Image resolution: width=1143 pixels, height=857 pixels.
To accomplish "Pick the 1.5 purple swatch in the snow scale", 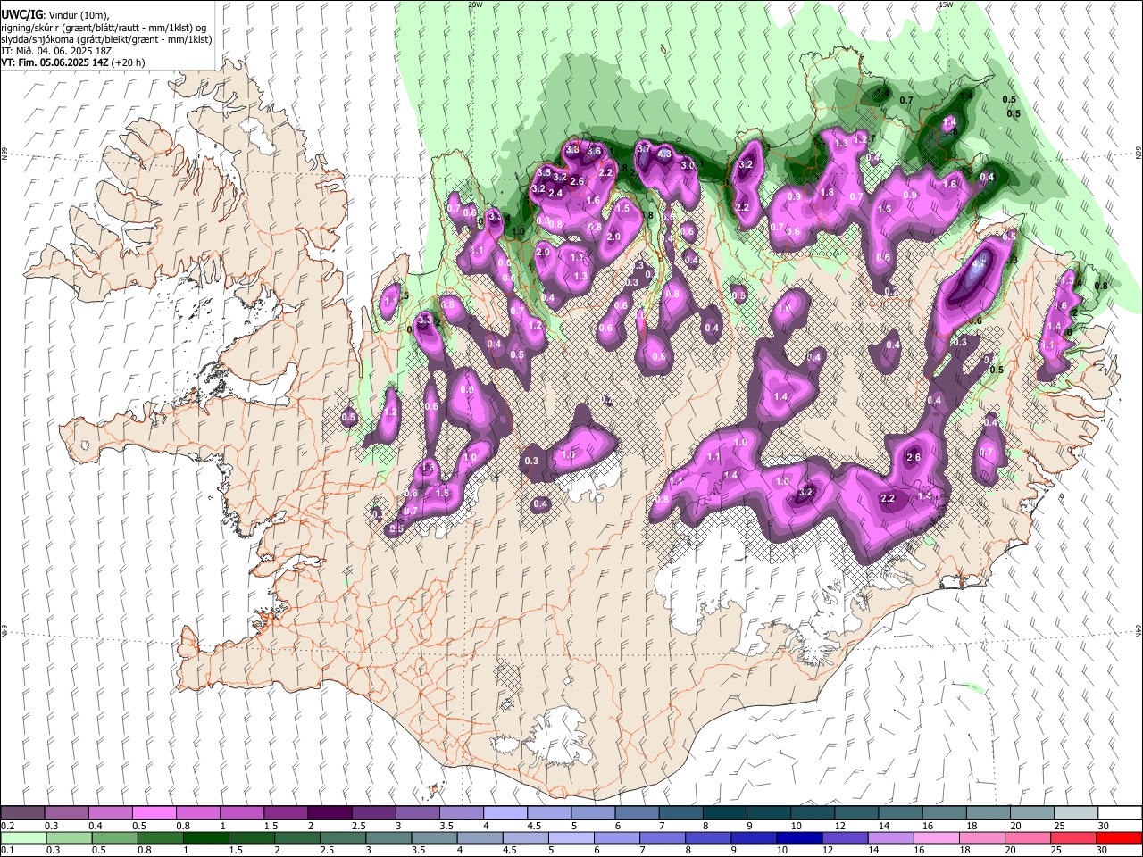I will pos(285,813).
